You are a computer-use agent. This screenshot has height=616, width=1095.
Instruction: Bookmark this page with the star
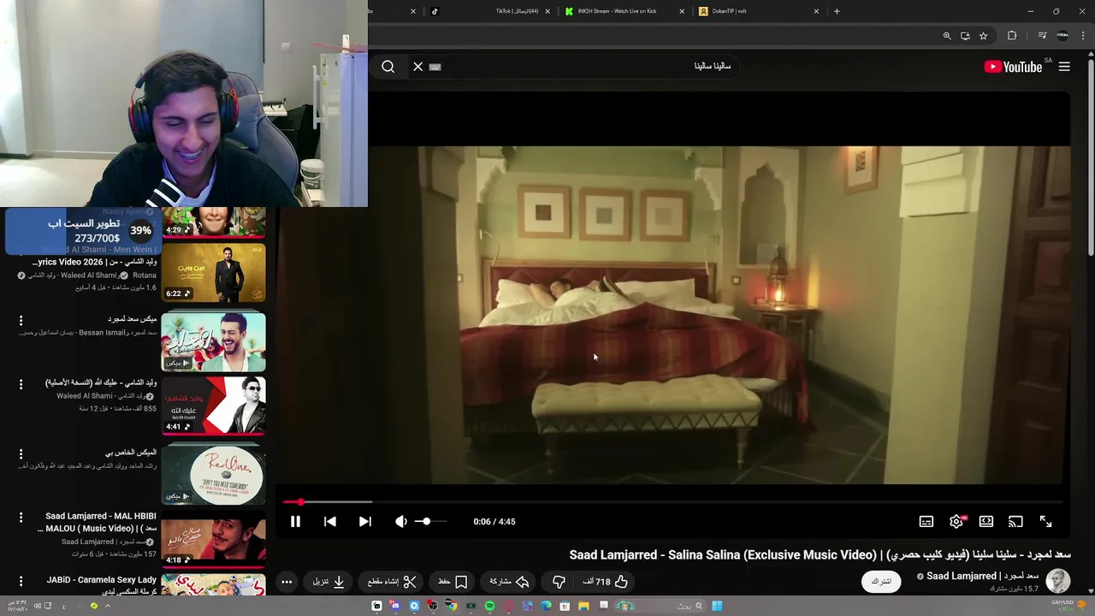pyautogui.click(x=984, y=36)
